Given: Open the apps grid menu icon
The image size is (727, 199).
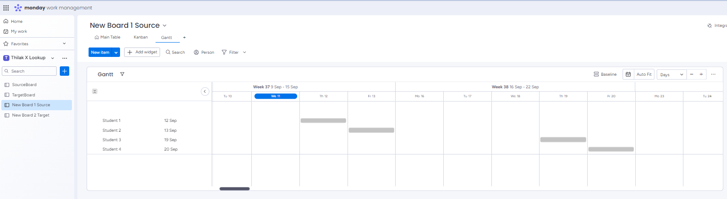Looking at the screenshot, I should [x=6, y=8].
